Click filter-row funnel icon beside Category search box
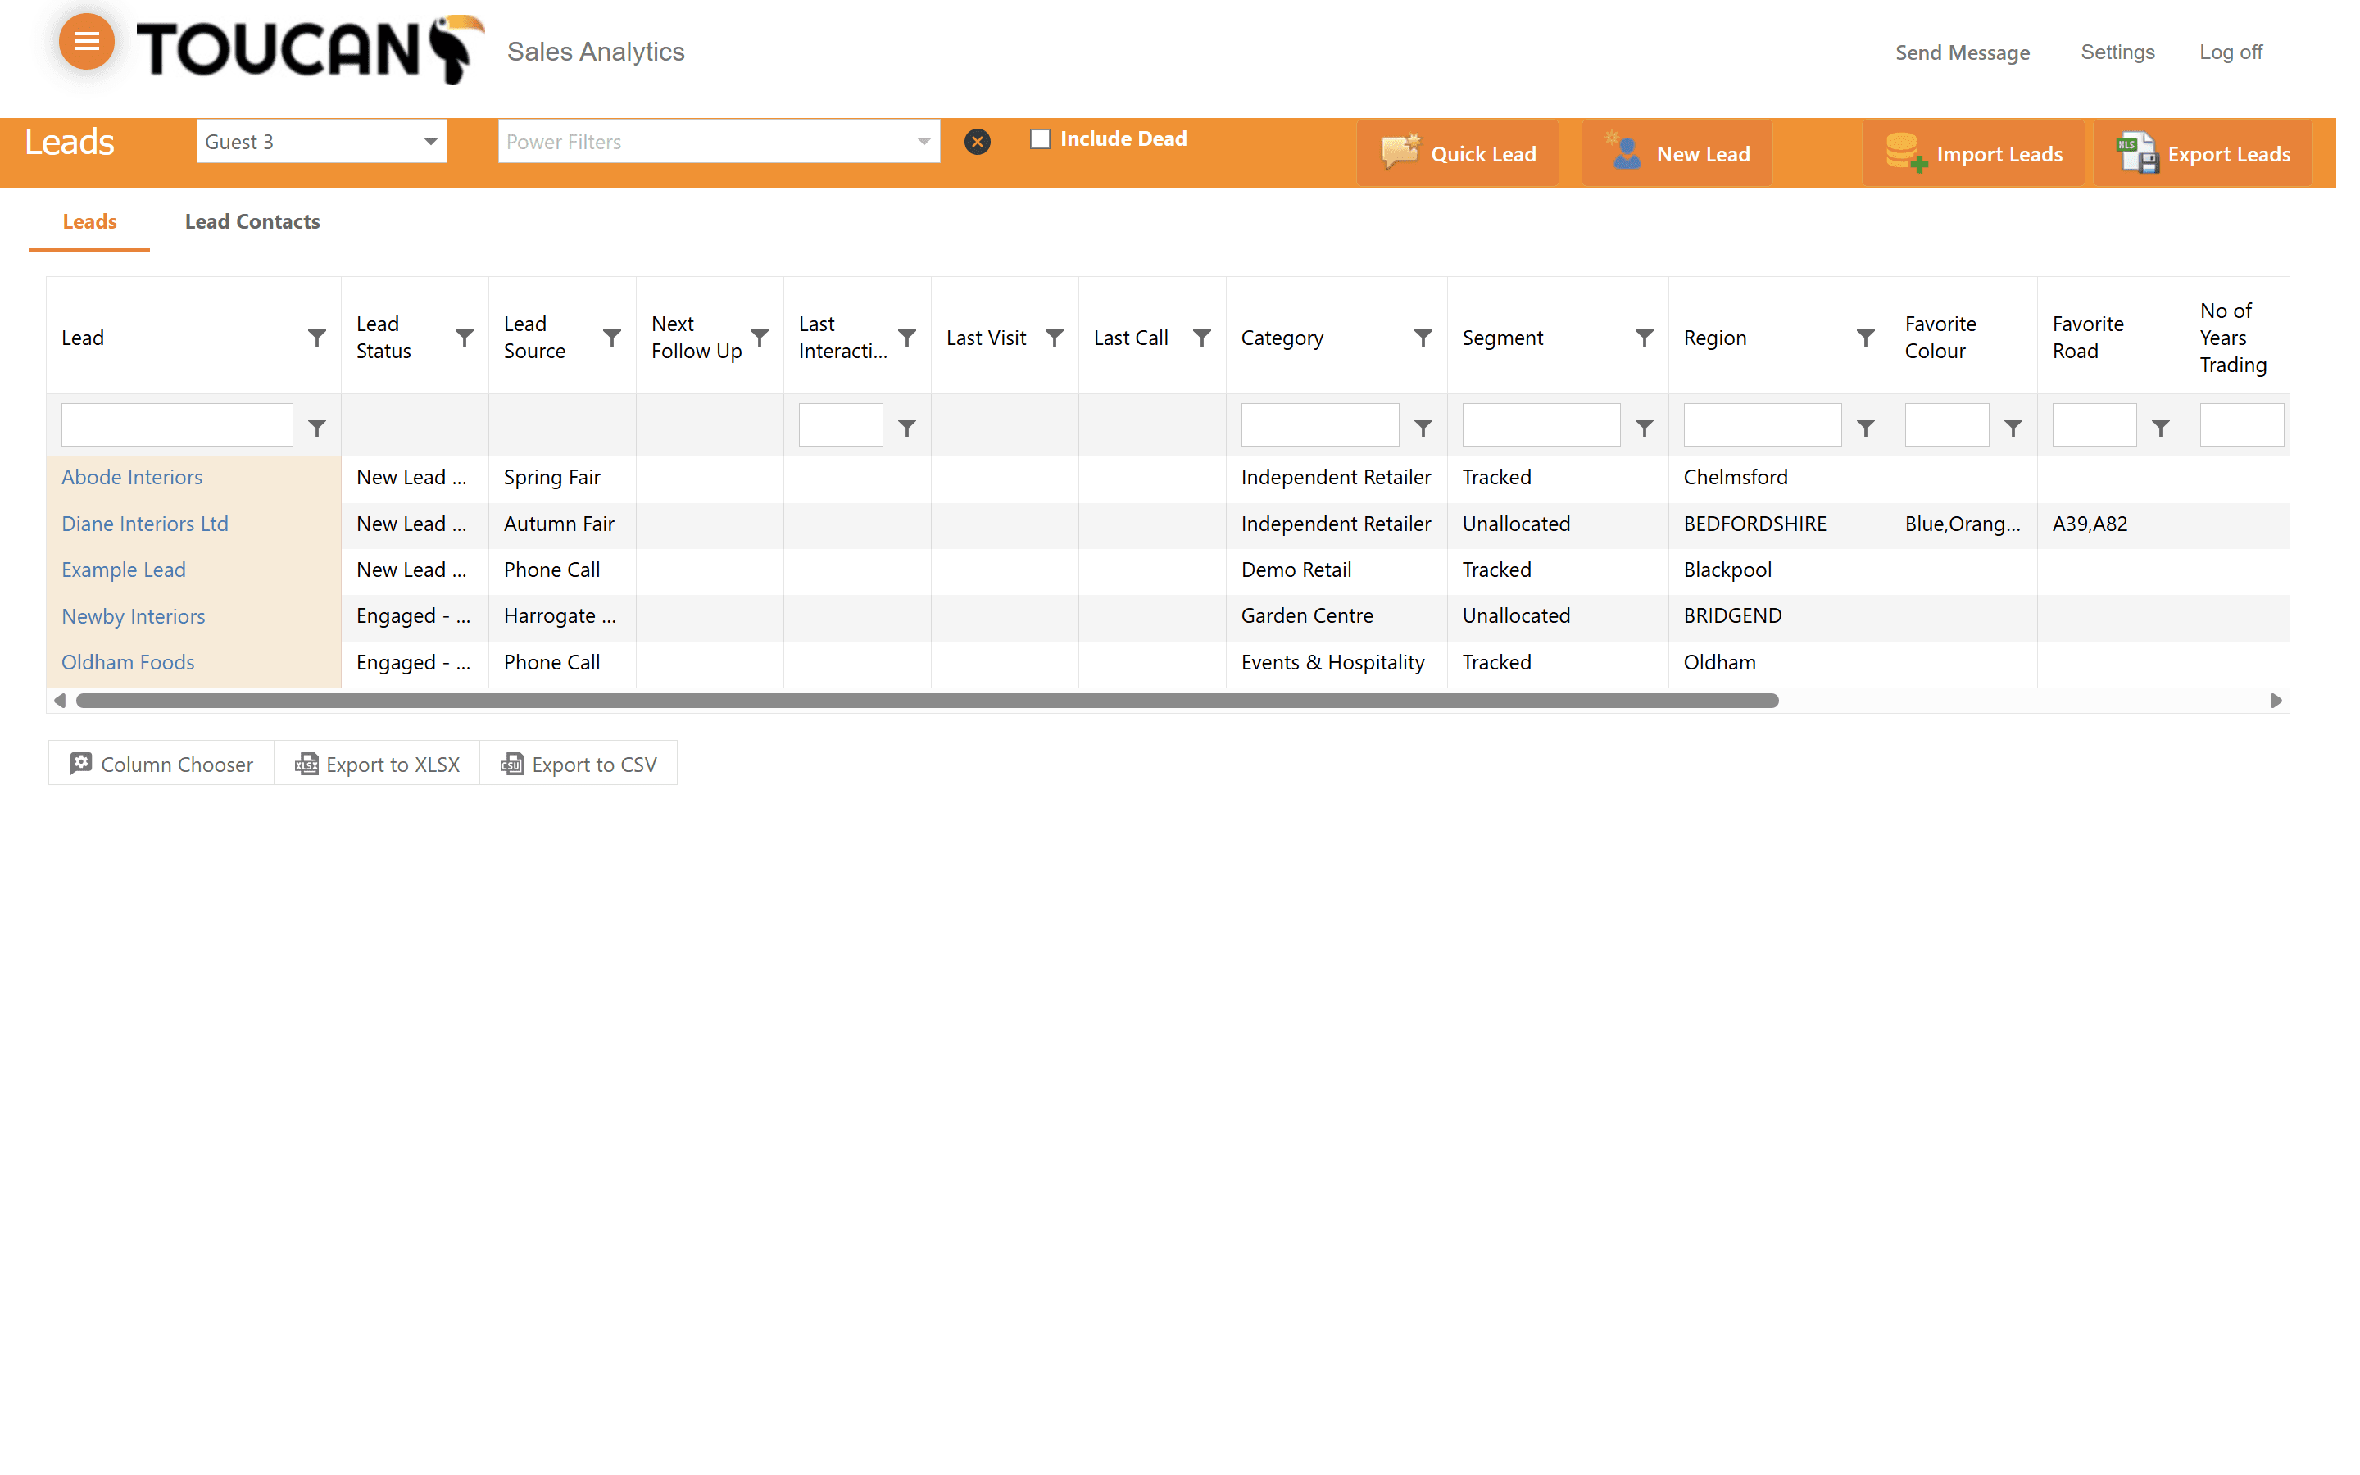 (x=1423, y=427)
